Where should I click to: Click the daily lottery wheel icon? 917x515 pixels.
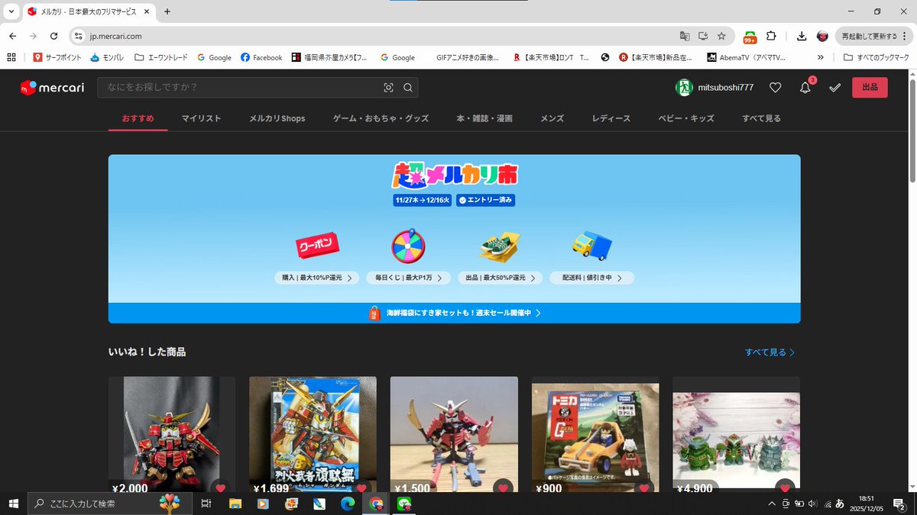point(408,246)
